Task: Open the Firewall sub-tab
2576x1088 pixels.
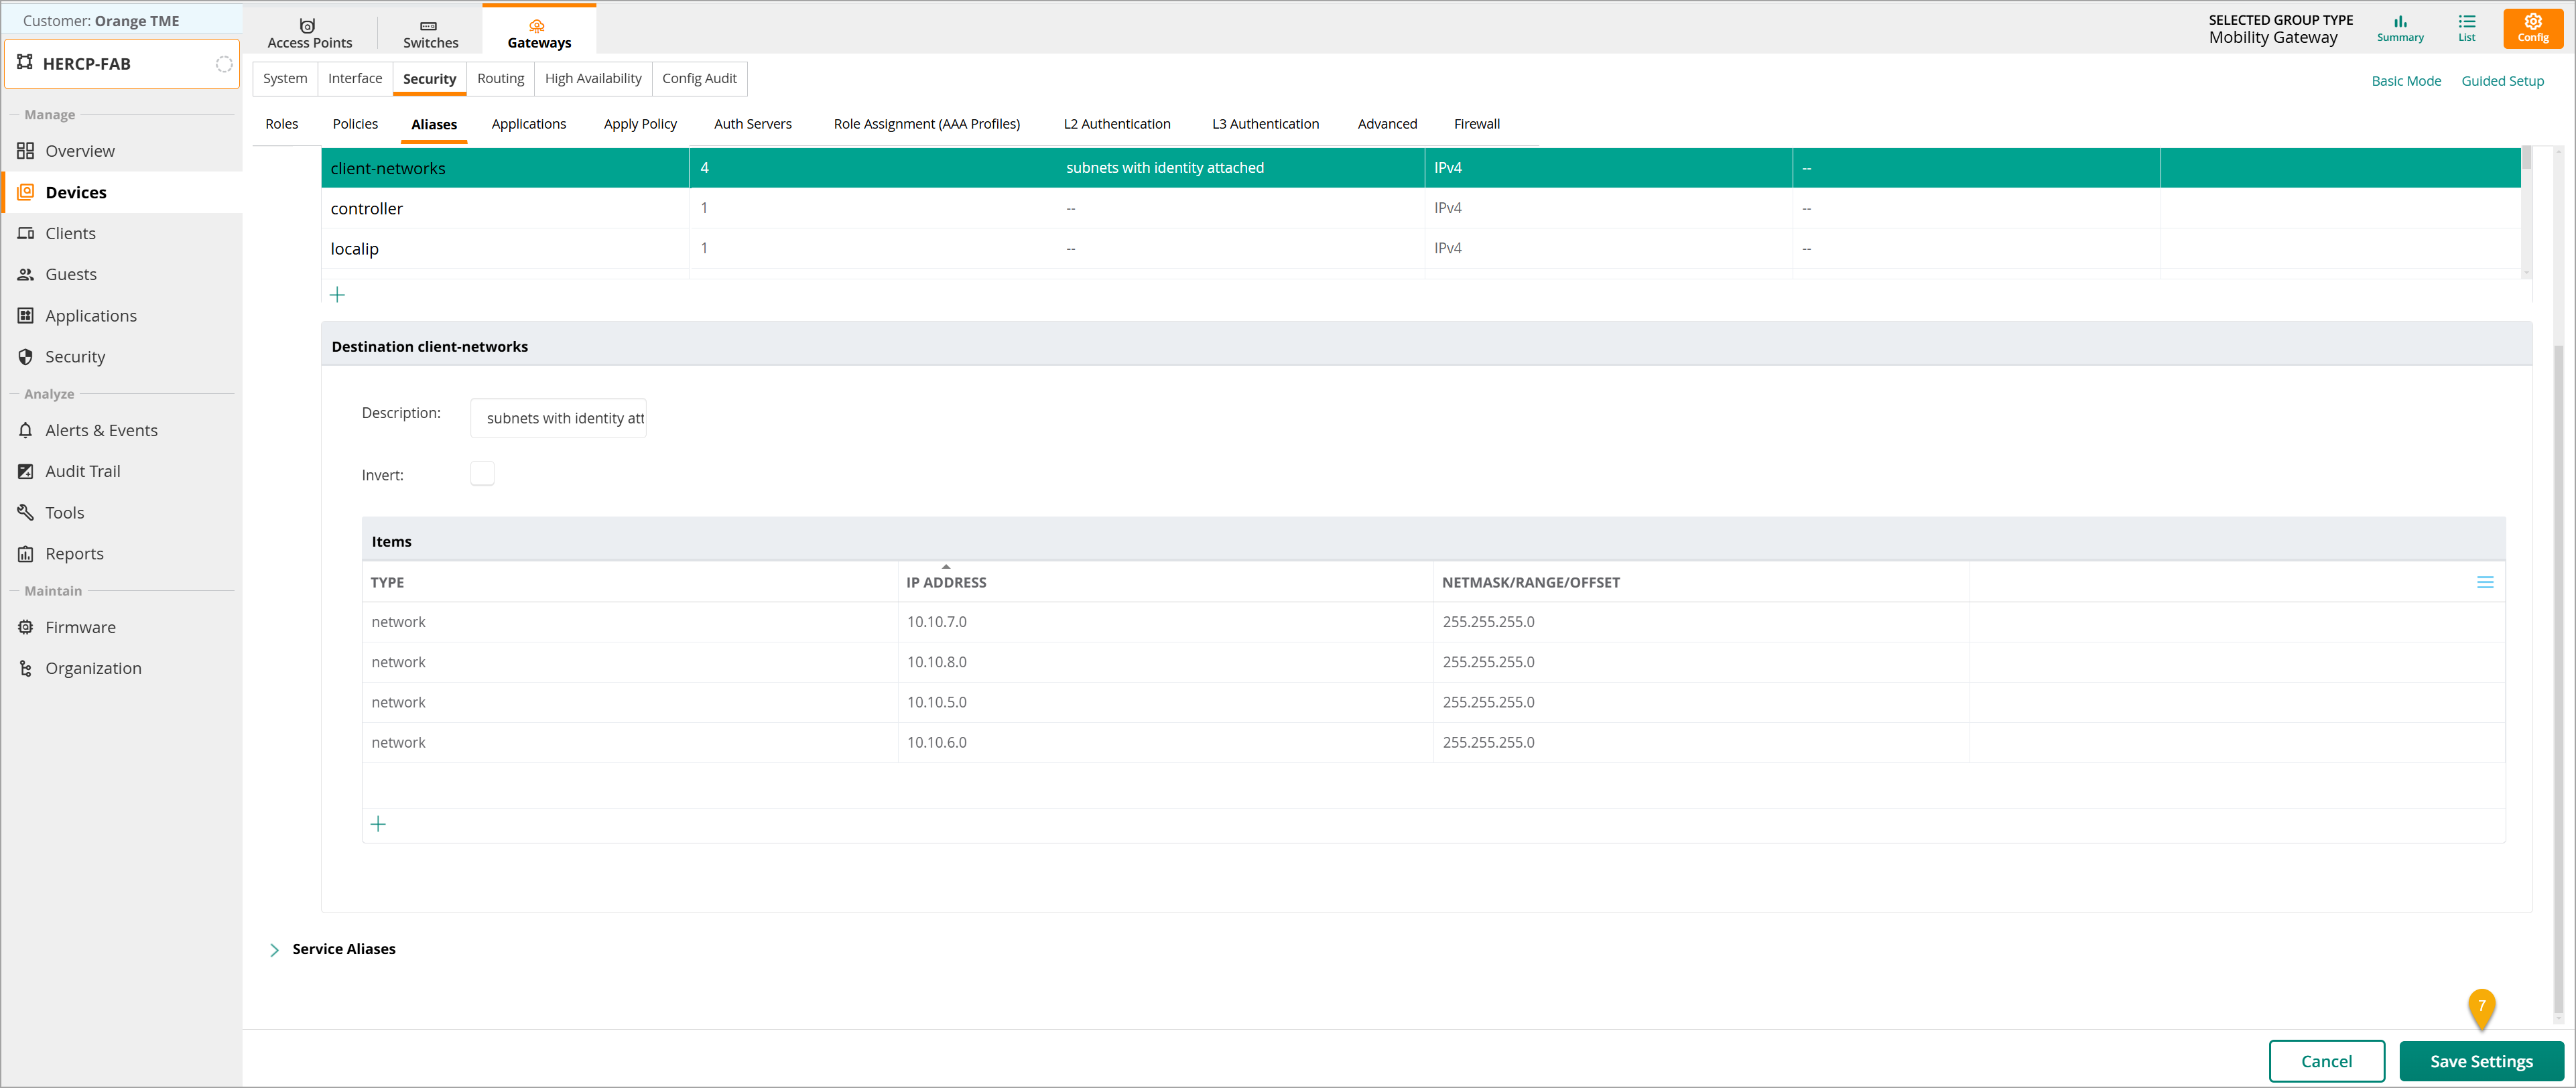Action: pos(1477,124)
